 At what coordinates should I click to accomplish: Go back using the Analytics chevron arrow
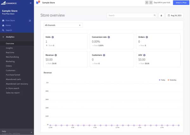pyautogui.click(x=3, y=37)
